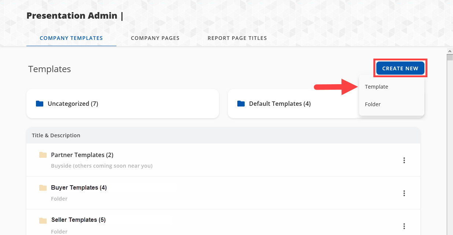Switch to the Report Page Titles tab
Viewport: 453px width, 235px height.
click(237, 38)
